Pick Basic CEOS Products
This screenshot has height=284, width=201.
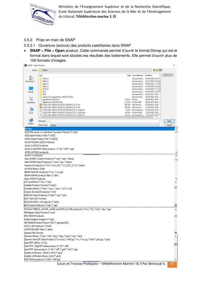point(35,179)
